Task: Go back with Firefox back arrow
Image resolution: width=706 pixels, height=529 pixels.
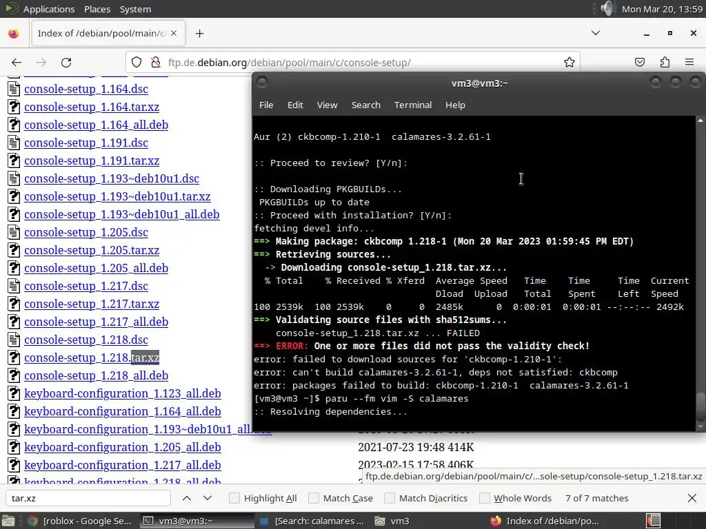Action: pos(17,63)
